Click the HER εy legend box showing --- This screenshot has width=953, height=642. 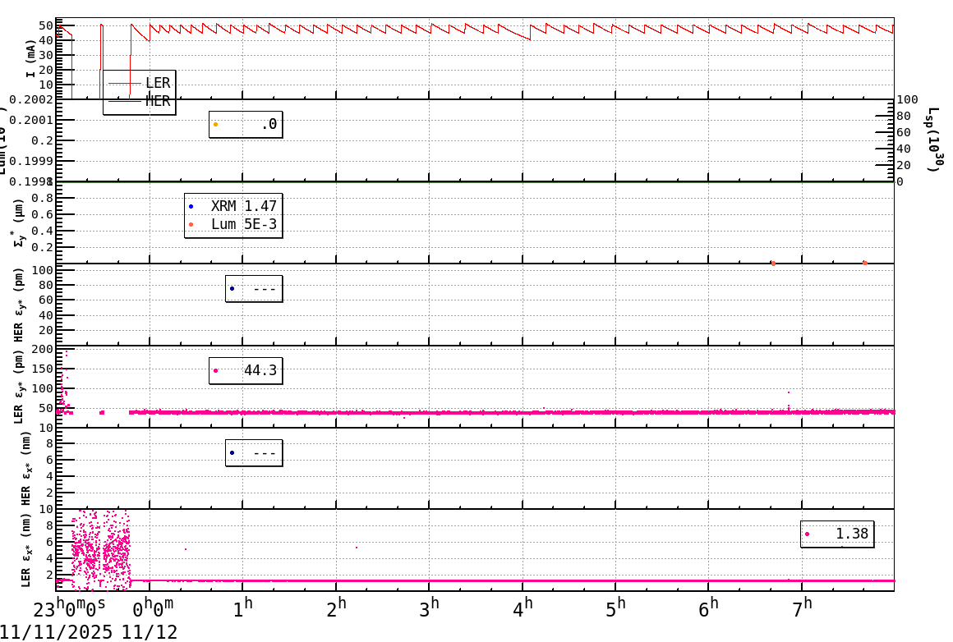254,288
